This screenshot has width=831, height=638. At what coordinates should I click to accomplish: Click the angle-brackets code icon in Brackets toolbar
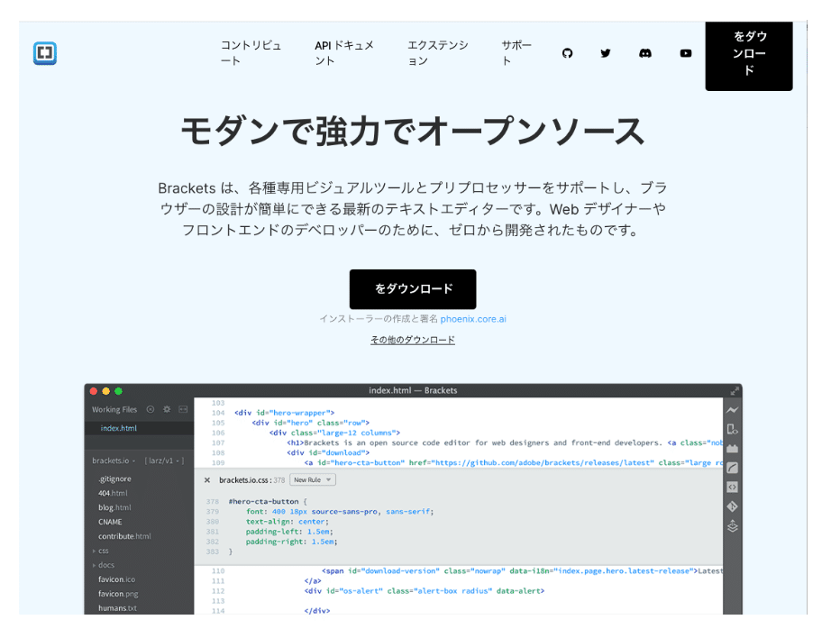733,487
